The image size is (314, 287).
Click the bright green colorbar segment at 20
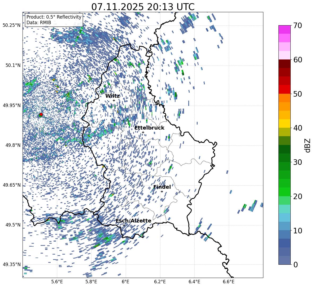284,192
